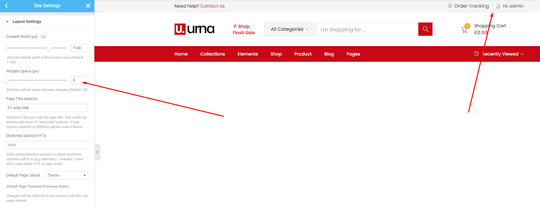Open the Elements menu item
540x207 pixels.
248,54
